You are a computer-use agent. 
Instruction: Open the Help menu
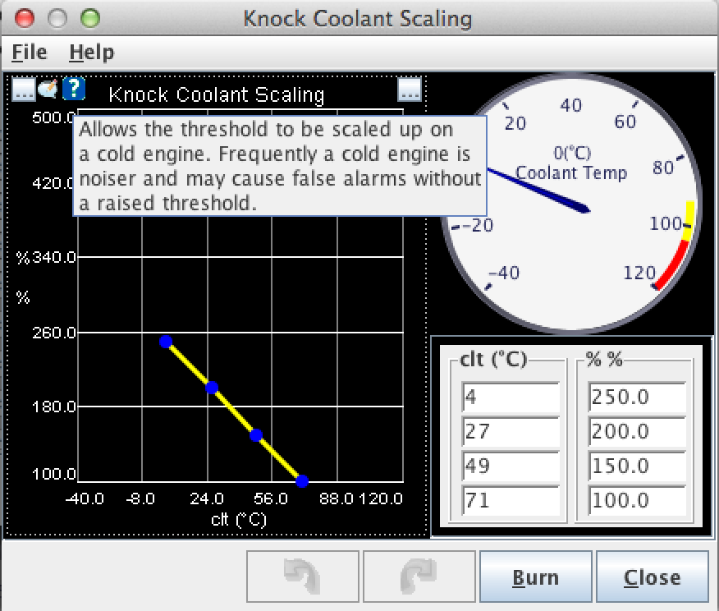91,52
